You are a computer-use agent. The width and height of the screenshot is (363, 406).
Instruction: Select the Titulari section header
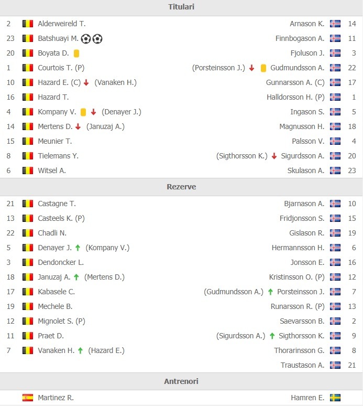(181, 7)
